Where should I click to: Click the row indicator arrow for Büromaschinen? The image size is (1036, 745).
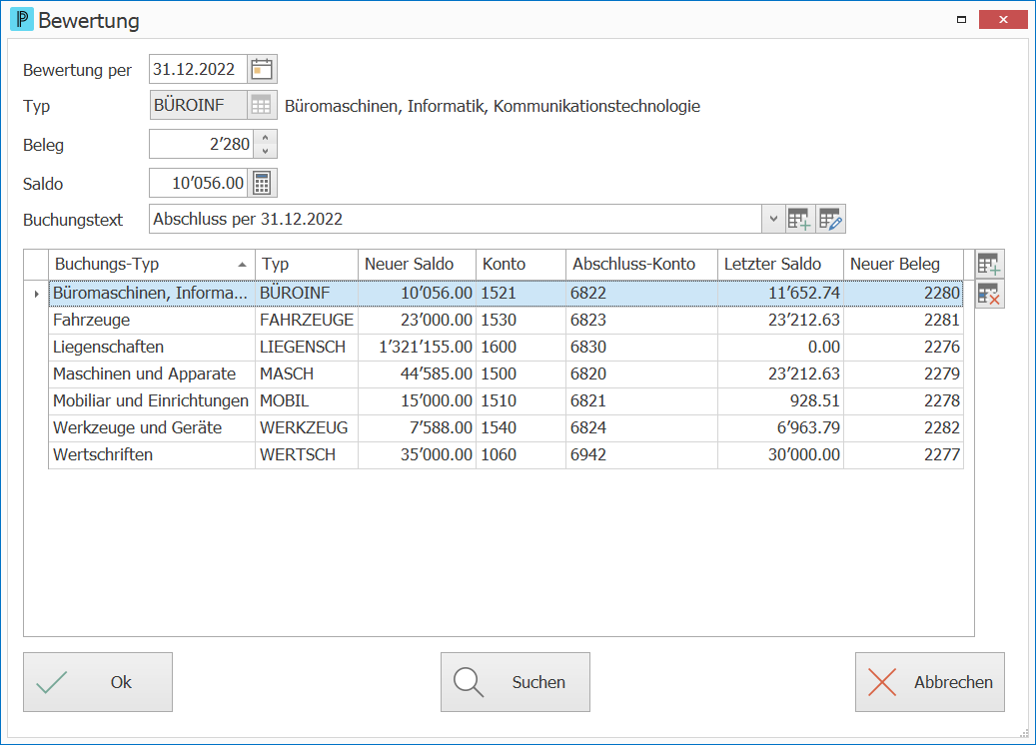36,294
